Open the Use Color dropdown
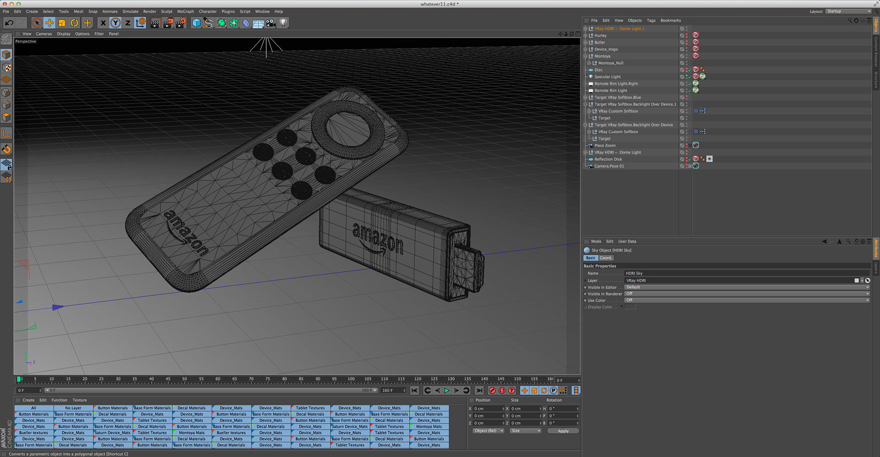880x457 pixels. click(x=747, y=300)
